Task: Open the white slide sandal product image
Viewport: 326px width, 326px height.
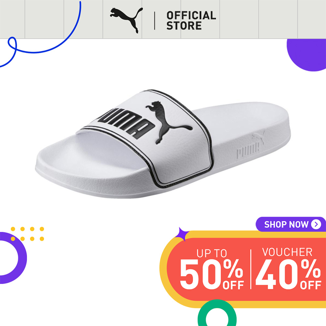Action: point(163,144)
